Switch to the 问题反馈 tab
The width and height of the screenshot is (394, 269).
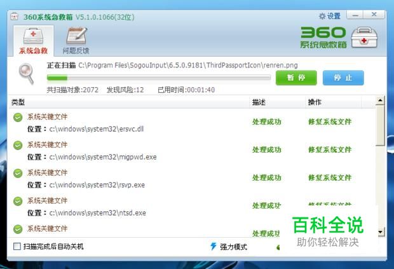coord(76,41)
